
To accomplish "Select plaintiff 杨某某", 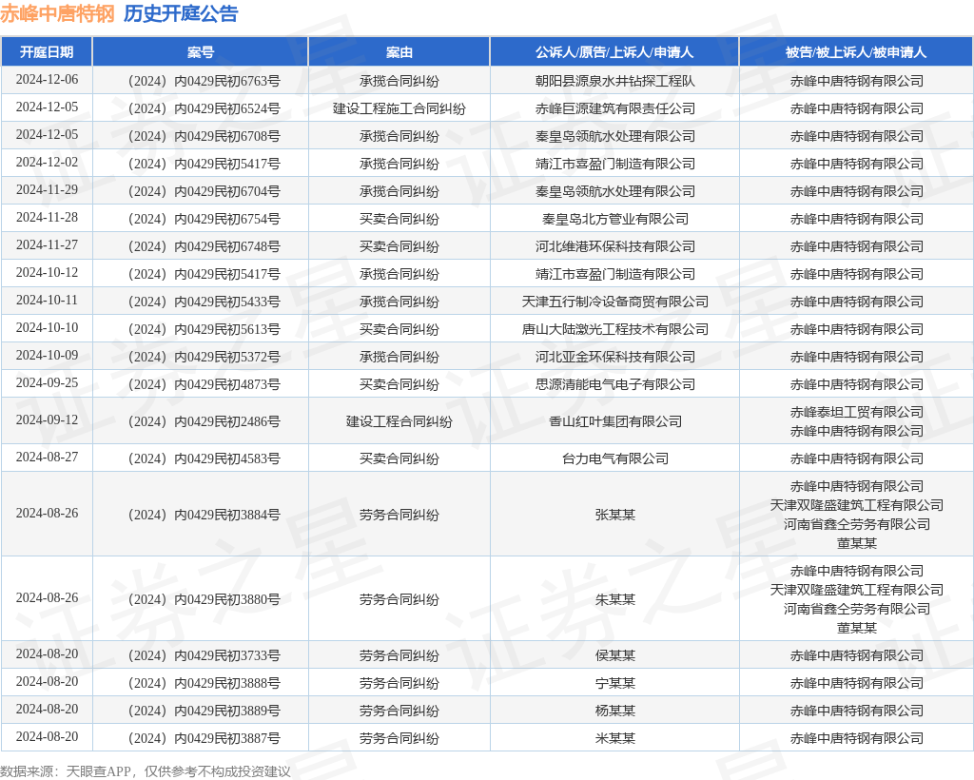I will tap(615, 711).
